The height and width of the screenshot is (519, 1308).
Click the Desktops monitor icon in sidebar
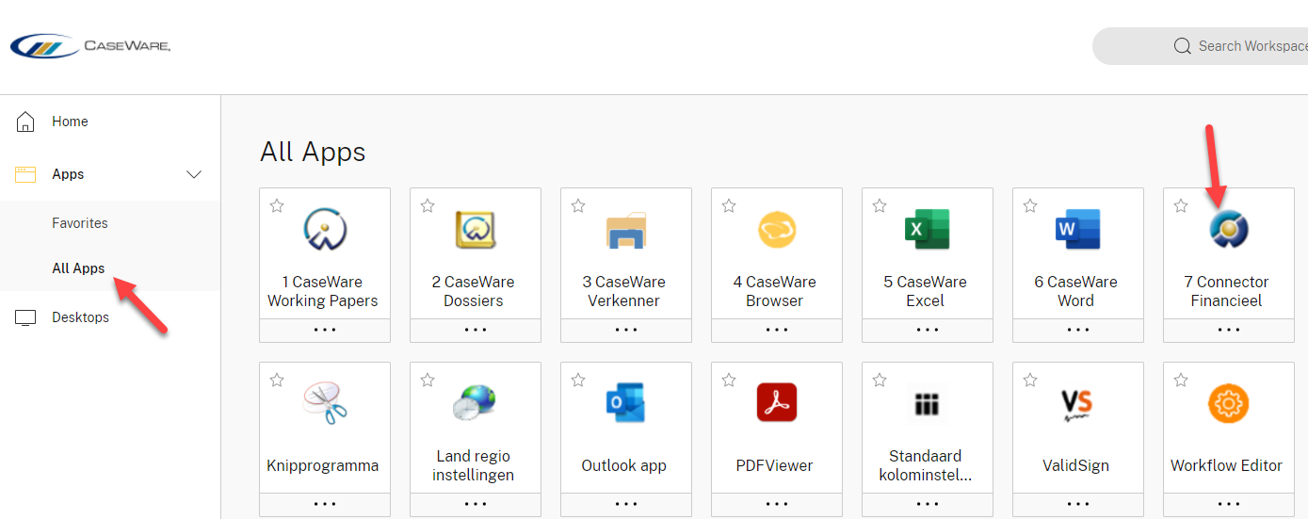(x=25, y=317)
